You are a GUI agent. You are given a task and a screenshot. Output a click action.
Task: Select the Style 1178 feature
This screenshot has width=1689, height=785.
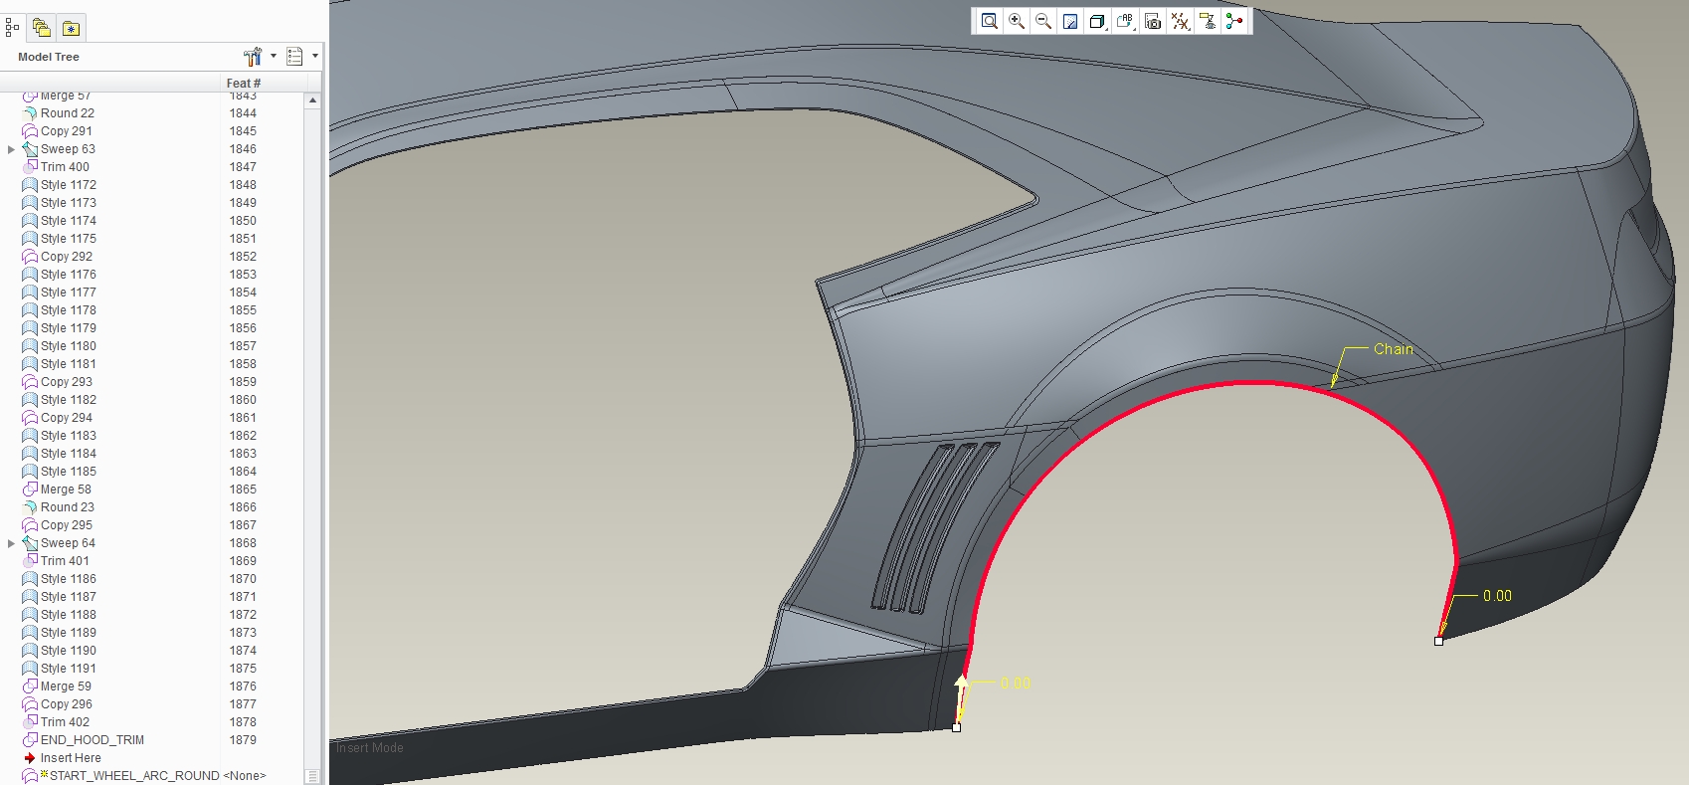point(69,310)
